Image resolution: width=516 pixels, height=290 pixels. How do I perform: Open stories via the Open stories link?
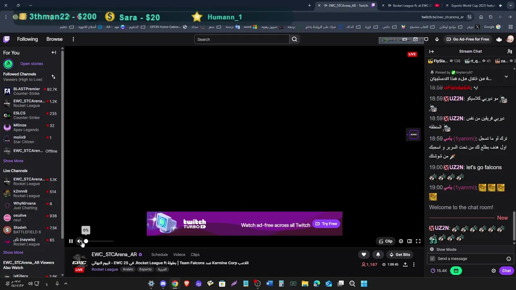coord(31,64)
